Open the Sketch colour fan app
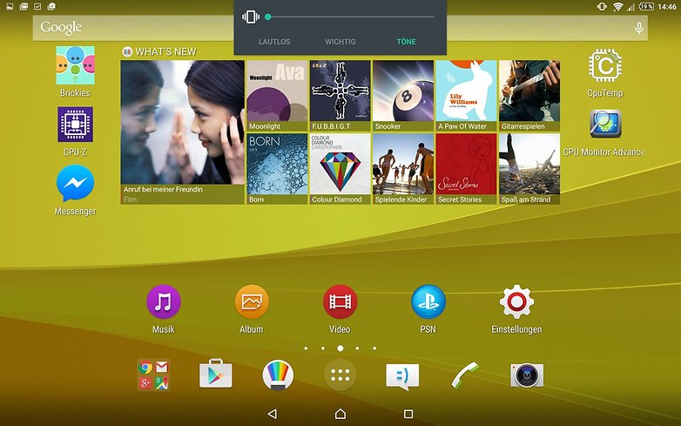This screenshot has width=681, height=426. (x=278, y=375)
